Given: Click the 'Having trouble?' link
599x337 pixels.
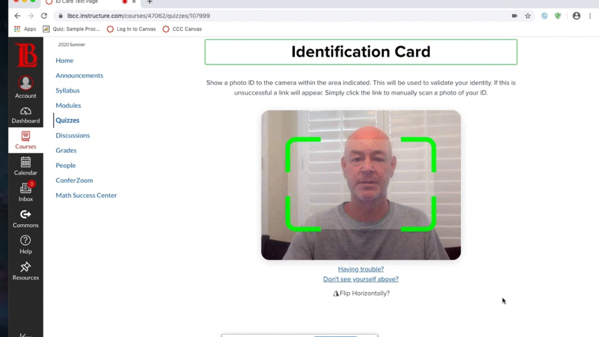Looking at the screenshot, I should pos(361,269).
